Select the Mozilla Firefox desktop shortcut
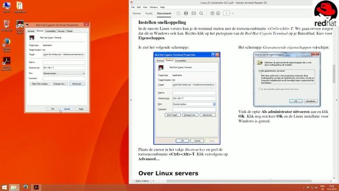 [x=6, y=45]
